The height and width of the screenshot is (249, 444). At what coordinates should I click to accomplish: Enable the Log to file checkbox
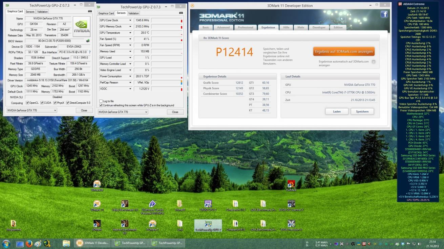(101, 101)
